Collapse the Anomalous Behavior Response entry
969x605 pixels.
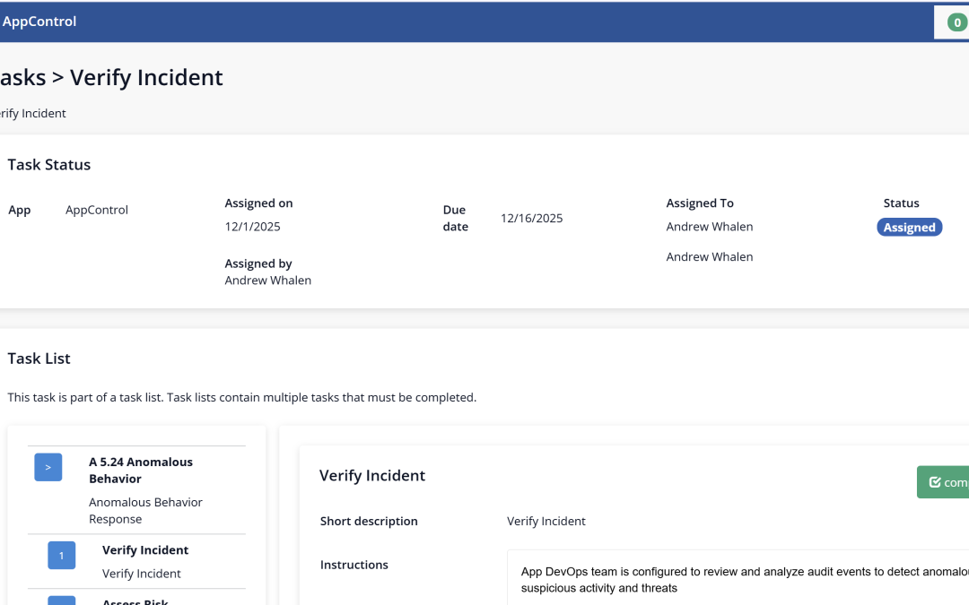(145, 510)
